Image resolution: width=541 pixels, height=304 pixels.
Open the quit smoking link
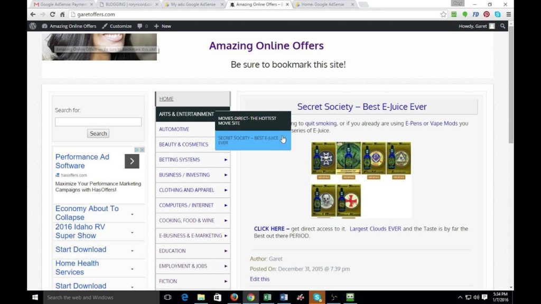click(x=321, y=123)
